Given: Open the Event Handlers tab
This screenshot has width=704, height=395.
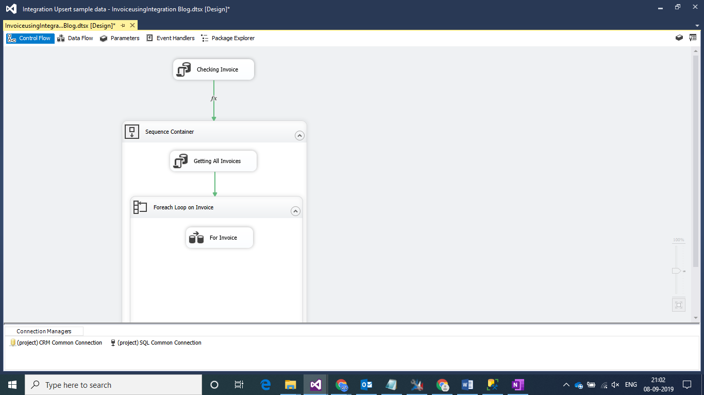Looking at the screenshot, I should tap(170, 38).
